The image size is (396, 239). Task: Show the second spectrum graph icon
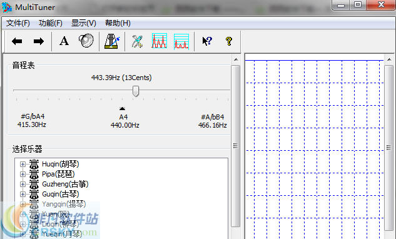click(x=181, y=41)
